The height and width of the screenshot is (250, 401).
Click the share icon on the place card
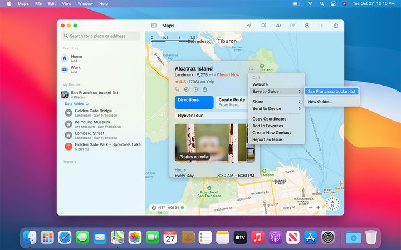pos(205,89)
